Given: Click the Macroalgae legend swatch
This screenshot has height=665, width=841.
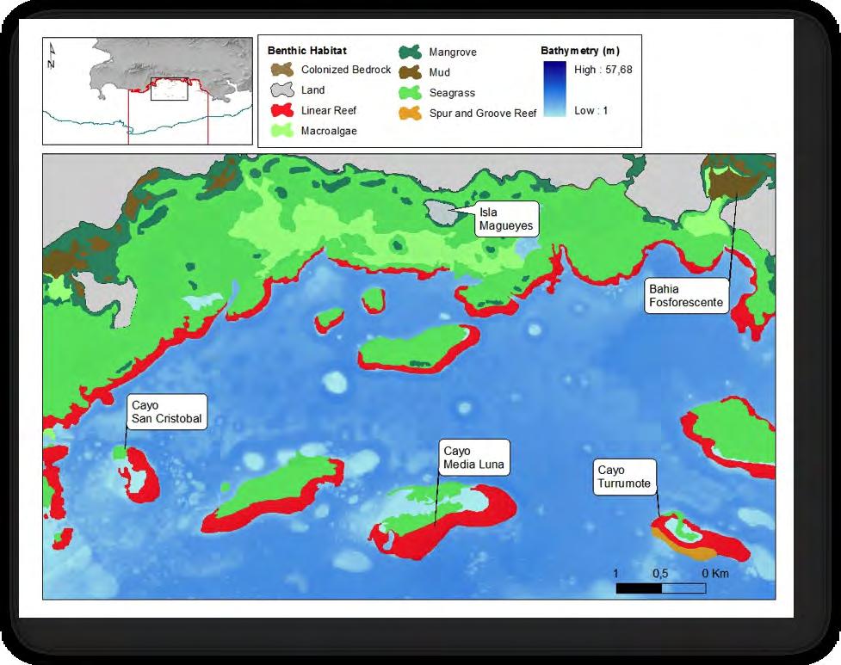Looking at the screenshot, I should 282,131.
